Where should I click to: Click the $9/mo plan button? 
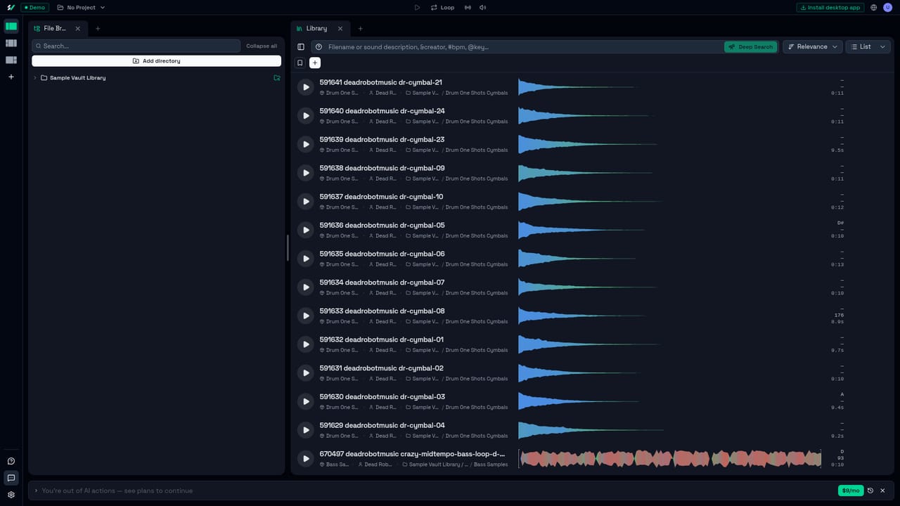point(851,491)
